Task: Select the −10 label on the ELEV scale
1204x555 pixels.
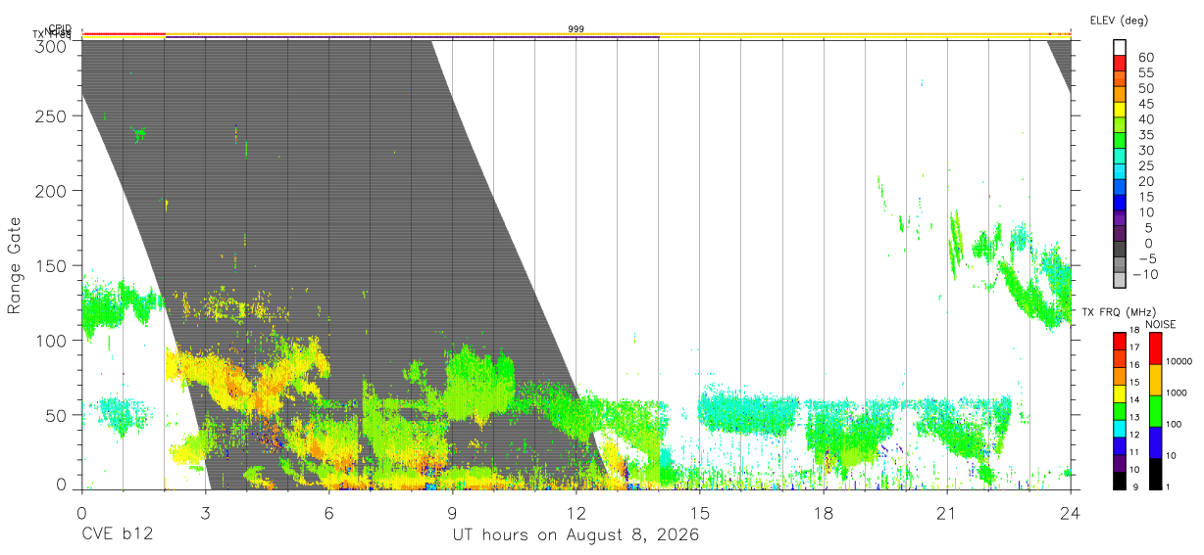Action: 1145,275
